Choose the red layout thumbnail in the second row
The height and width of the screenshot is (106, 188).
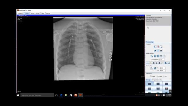[x=167, y=89]
